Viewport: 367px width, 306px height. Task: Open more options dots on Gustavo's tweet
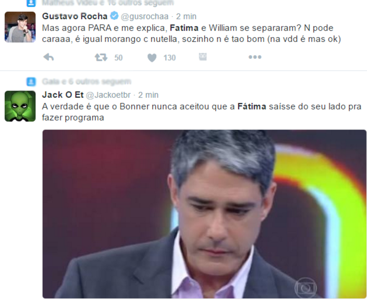[x=255, y=57]
